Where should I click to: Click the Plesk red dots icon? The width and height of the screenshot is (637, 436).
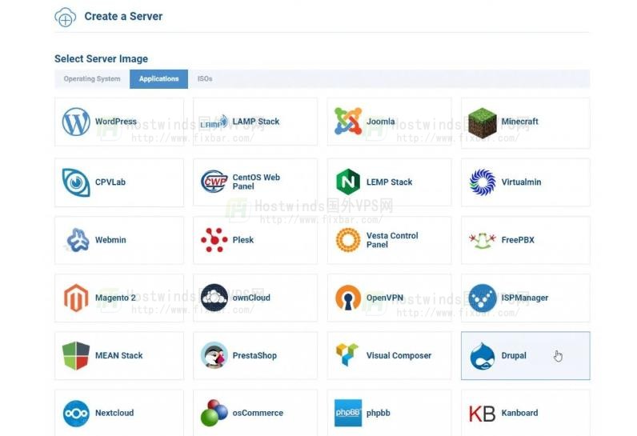click(x=214, y=240)
